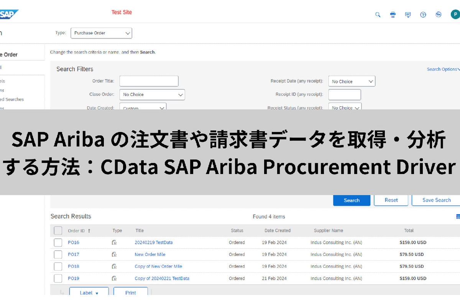The width and height of the screenshot is (460, 306).
Task: Open the 20240219 TestData title link
Action: (x=154, y=243)
